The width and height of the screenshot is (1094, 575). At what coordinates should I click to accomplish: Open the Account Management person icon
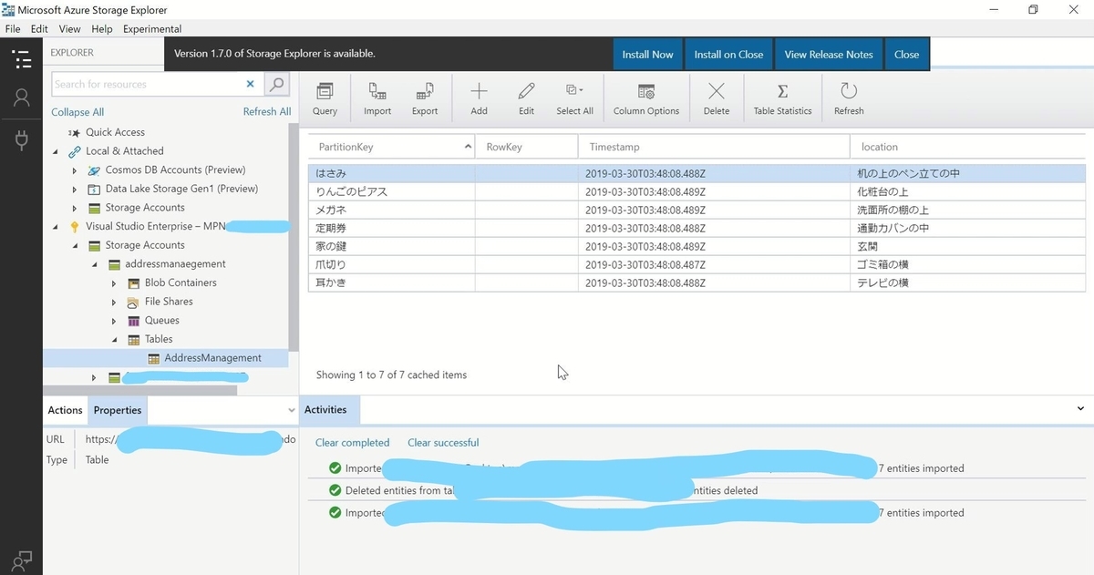(x=21, y=98)
